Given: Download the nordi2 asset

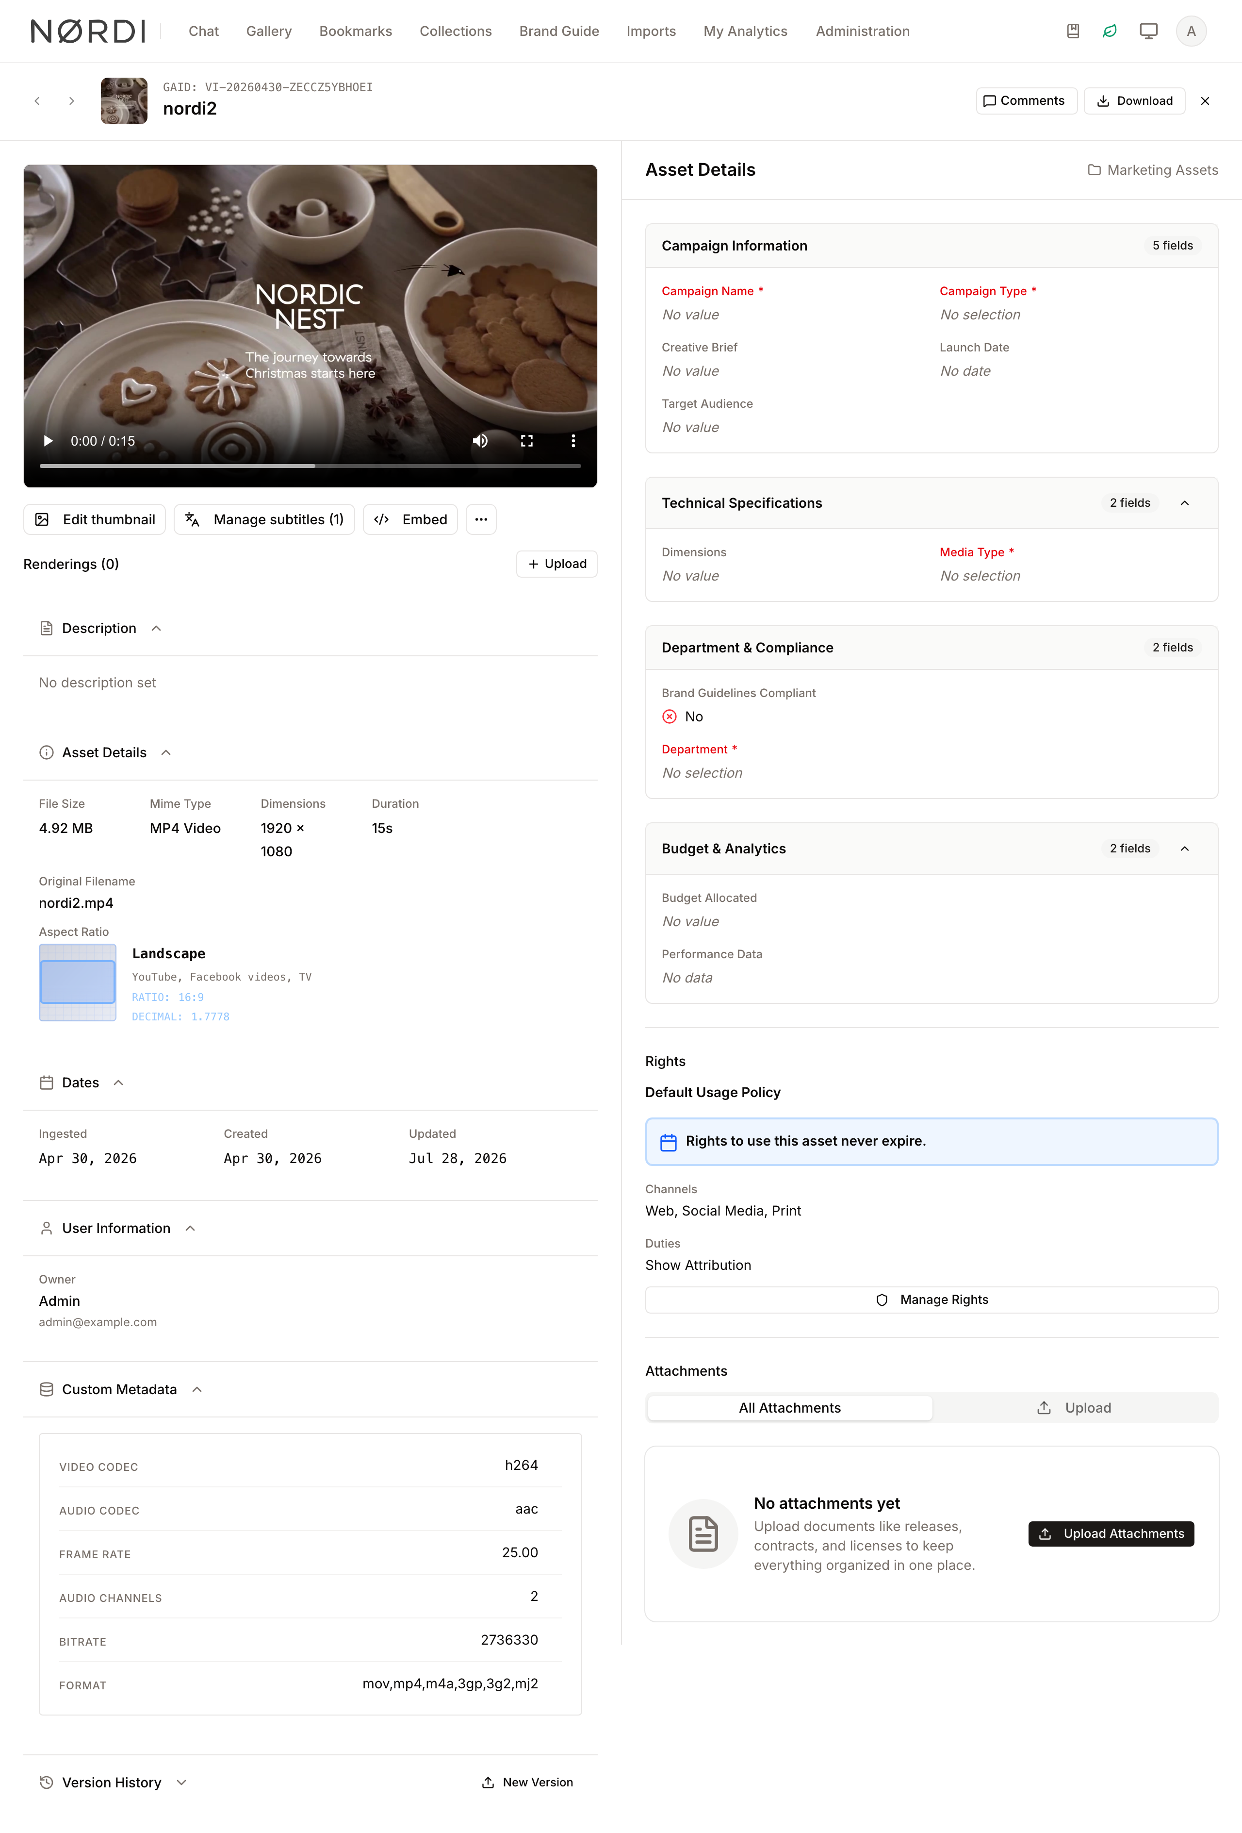Looking at the screenshot, I should click(x=1134, y=101).
